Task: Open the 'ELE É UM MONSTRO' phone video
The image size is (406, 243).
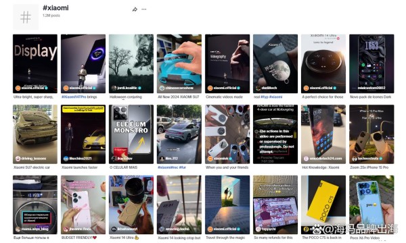Action: [x=131, y=134]
